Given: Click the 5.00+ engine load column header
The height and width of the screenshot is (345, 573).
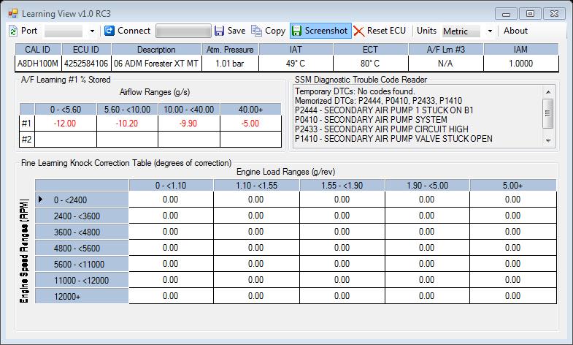Looking at the screenshot, I should click(x=513, y=186).
